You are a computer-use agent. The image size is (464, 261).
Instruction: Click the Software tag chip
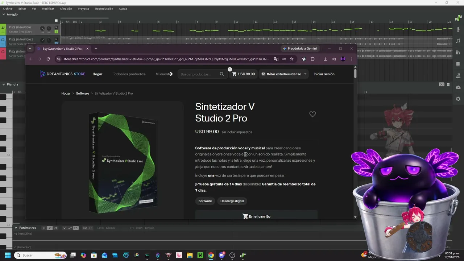[x=205, y=201]
